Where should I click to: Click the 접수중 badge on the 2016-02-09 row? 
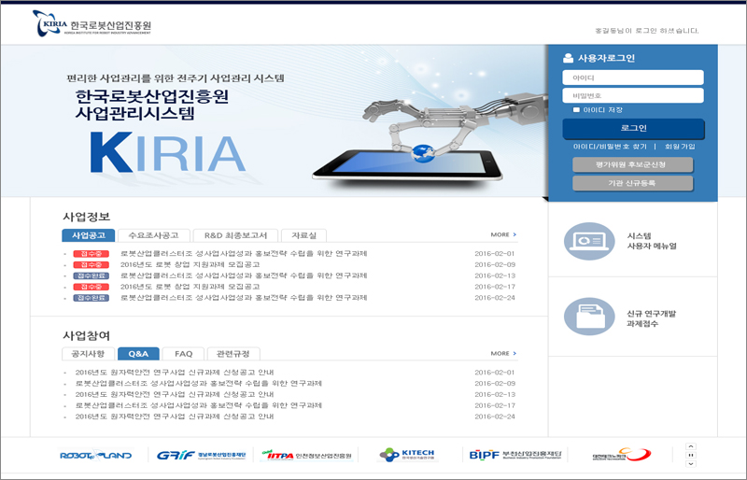coord(91,264)
